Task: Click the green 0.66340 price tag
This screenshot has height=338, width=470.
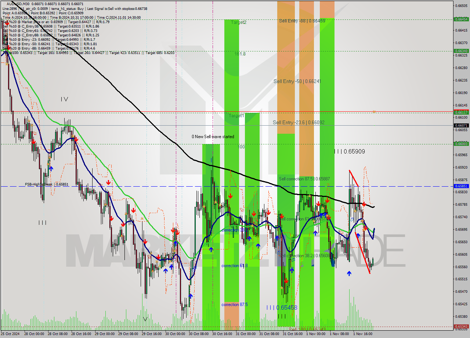Action: (461, 51)
